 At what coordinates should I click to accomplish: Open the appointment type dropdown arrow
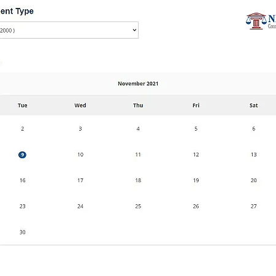point(134,30)
